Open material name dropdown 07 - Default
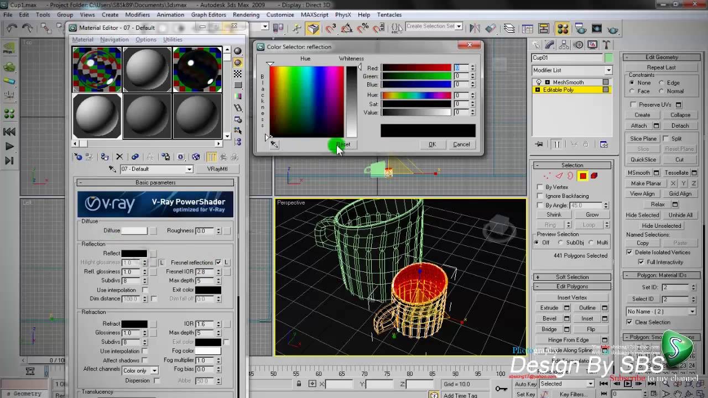This screenshot has height=398, width=708. pos(157,169)
